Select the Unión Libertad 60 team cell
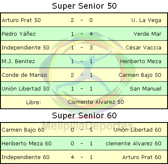 pos(137,130)
